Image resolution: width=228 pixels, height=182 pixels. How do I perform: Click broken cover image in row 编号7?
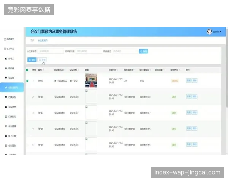[91, 112]
